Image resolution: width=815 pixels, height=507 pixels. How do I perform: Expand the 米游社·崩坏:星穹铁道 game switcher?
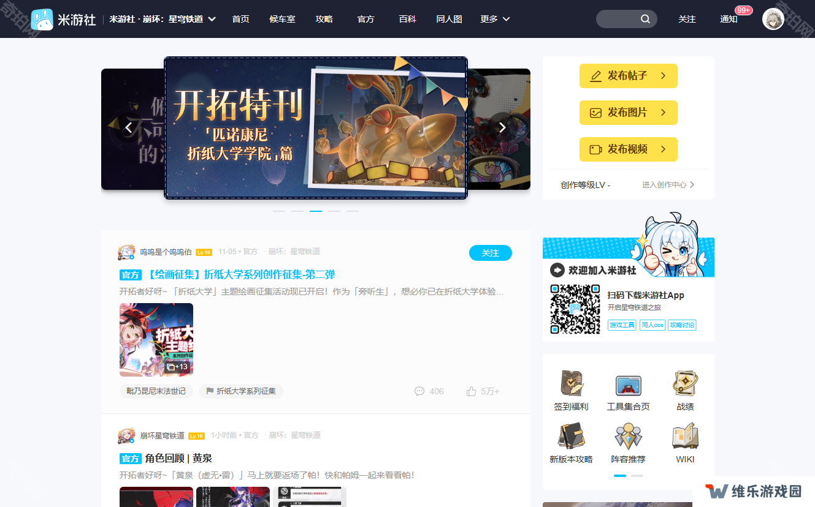212,19
